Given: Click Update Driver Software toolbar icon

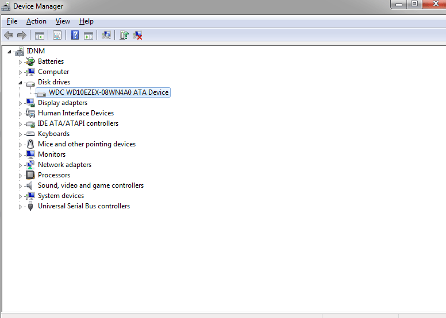Looking at the screenshot, I should pyautogui.click(x=124, y=35).
